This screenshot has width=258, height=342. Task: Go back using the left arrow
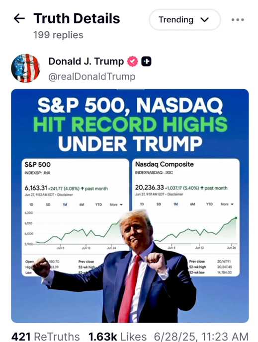(19, 19)
